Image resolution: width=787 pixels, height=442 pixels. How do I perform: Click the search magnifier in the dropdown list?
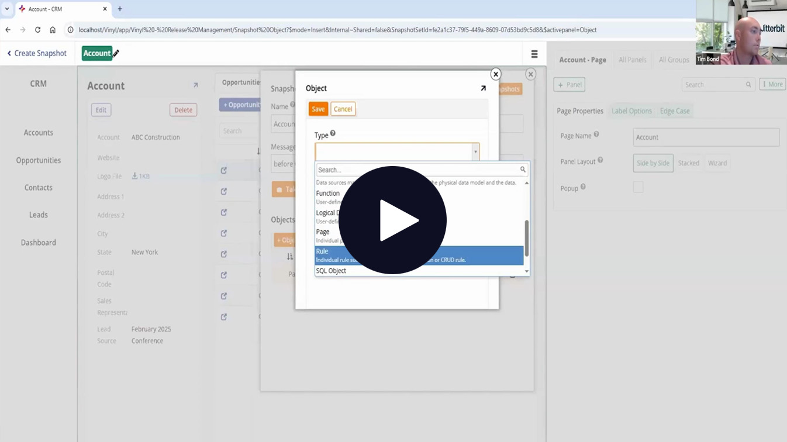click(x=523, y=170)
